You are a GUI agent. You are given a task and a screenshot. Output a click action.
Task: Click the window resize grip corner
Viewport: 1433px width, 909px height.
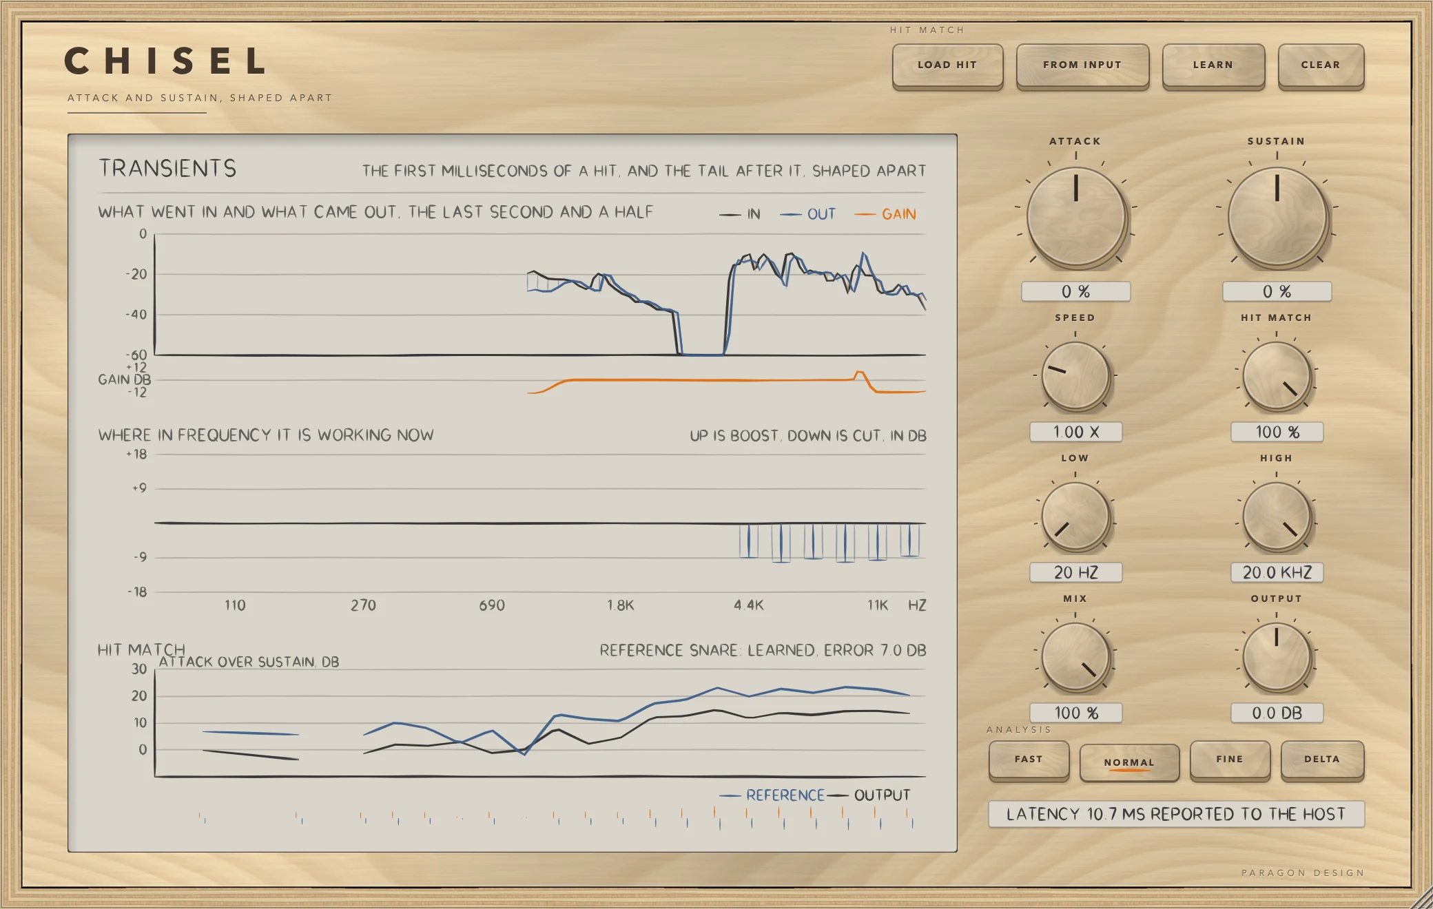click(1421, 898)
